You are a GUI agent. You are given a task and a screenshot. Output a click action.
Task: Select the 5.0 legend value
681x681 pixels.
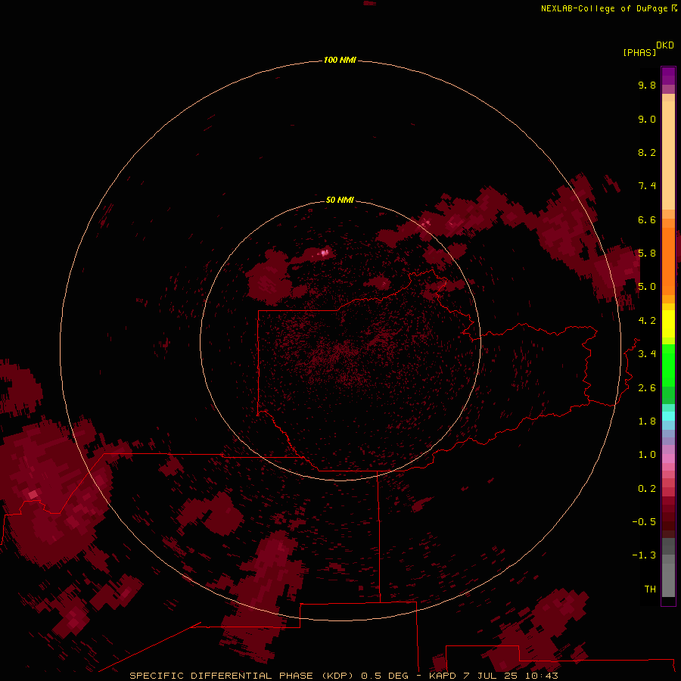647,287
